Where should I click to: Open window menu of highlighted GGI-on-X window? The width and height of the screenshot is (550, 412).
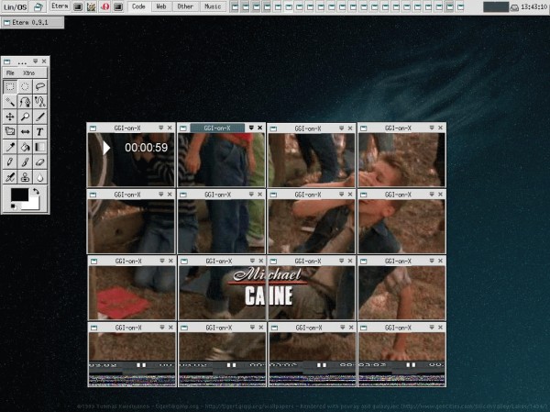coord(182,128)
